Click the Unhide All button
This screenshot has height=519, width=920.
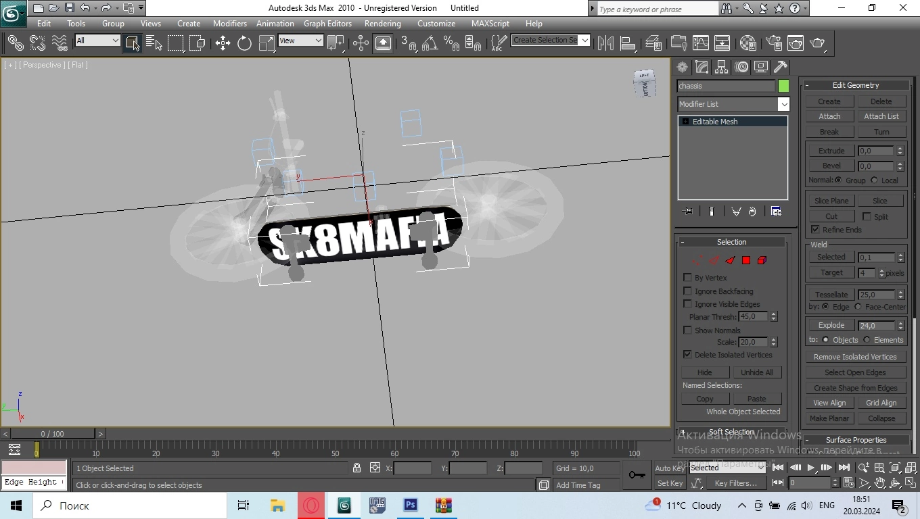756,372
